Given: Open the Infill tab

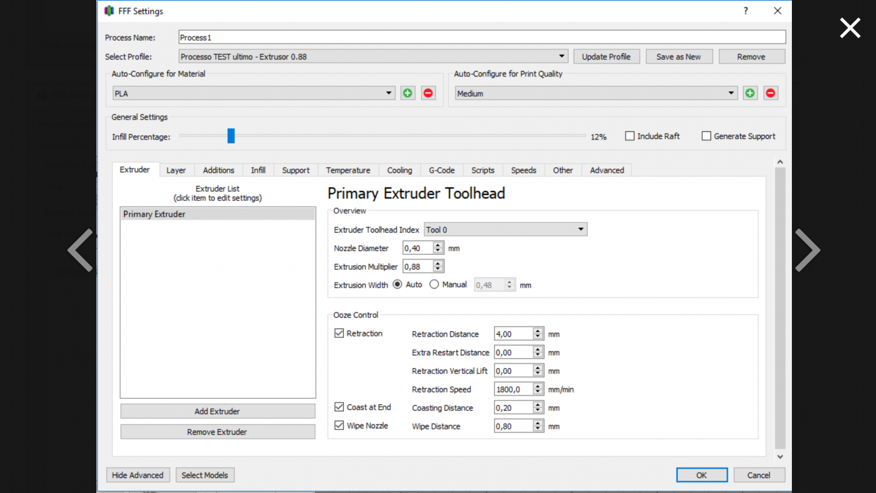Looking at the screenshot, I should pyautogui.click(x=258, y=171).
